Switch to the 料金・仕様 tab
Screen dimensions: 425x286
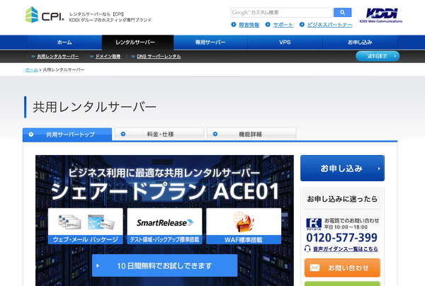coord(159,134)
